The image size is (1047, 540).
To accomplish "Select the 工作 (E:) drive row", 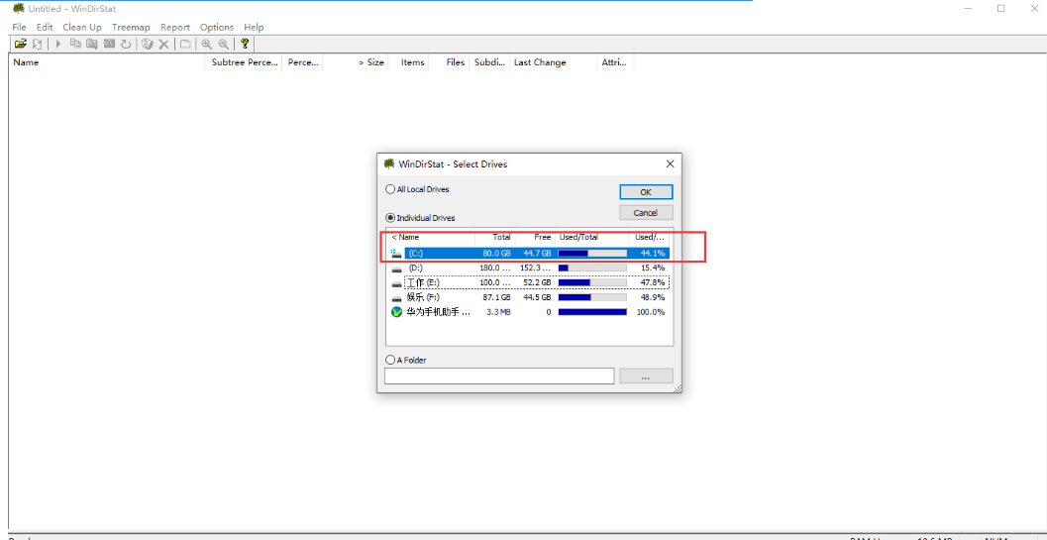I will click(x=529, y=282).
